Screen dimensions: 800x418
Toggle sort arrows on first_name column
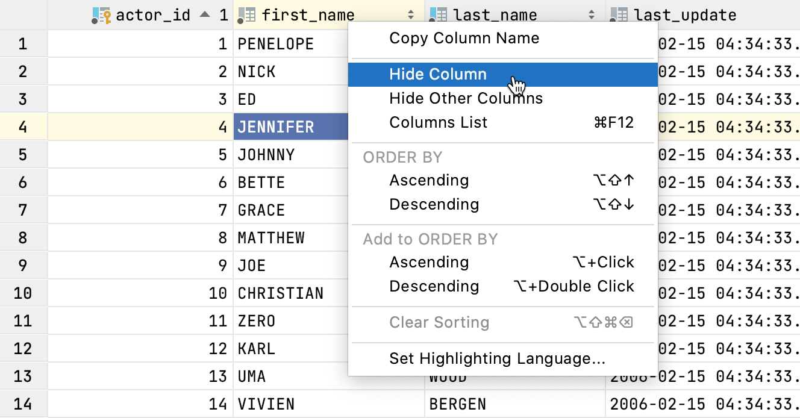(411, 15)
